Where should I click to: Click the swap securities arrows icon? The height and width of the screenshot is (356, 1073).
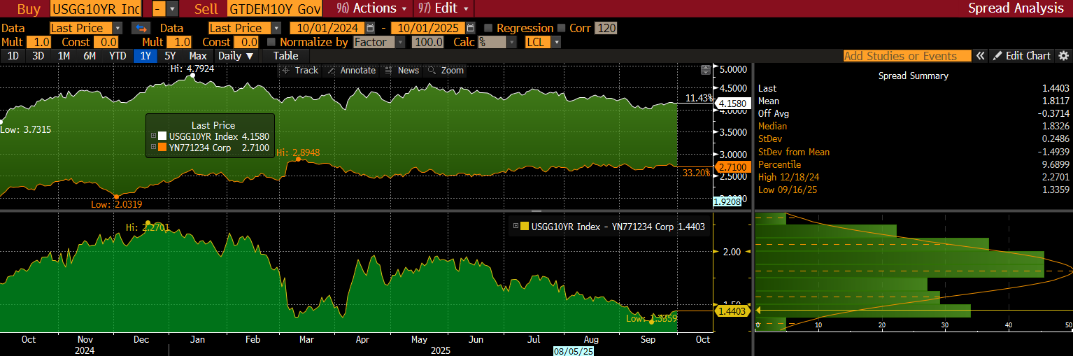[x=141, y=28]
